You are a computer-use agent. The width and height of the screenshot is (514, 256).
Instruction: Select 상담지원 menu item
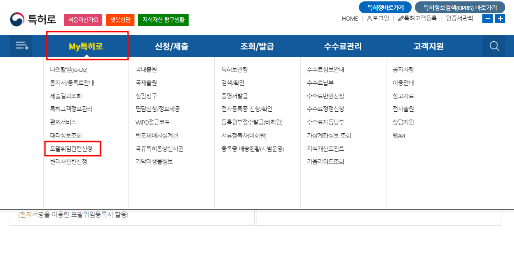pyautogui.click(x=403, y=122)
